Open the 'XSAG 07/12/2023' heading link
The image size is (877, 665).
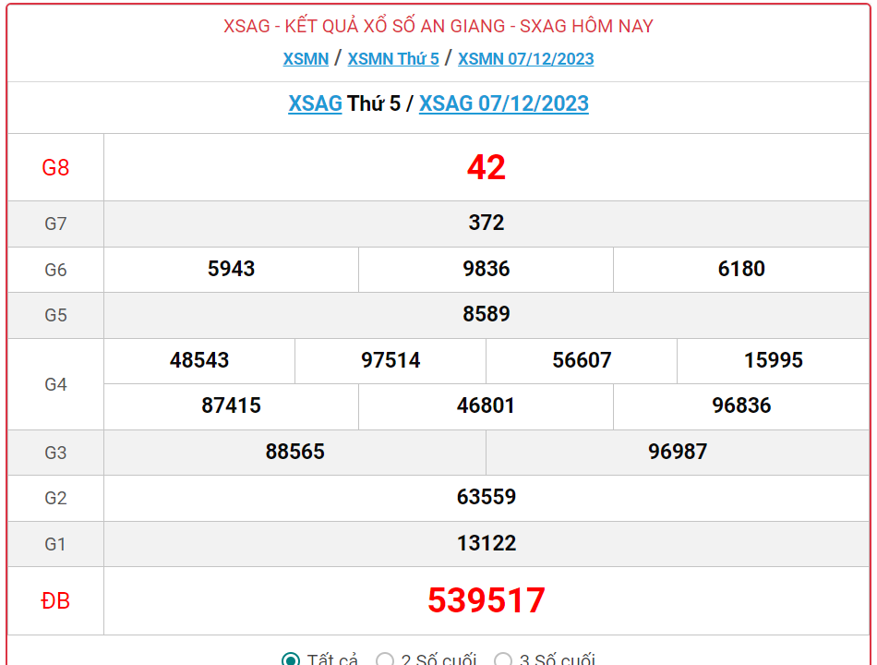coord(503,103)
